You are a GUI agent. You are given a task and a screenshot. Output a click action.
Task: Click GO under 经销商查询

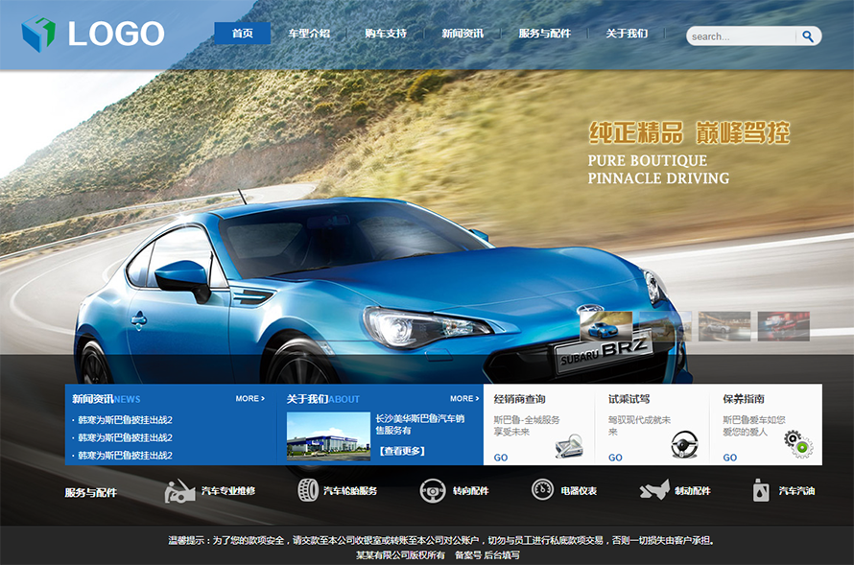pyautogui.click(x=501, y=458)
